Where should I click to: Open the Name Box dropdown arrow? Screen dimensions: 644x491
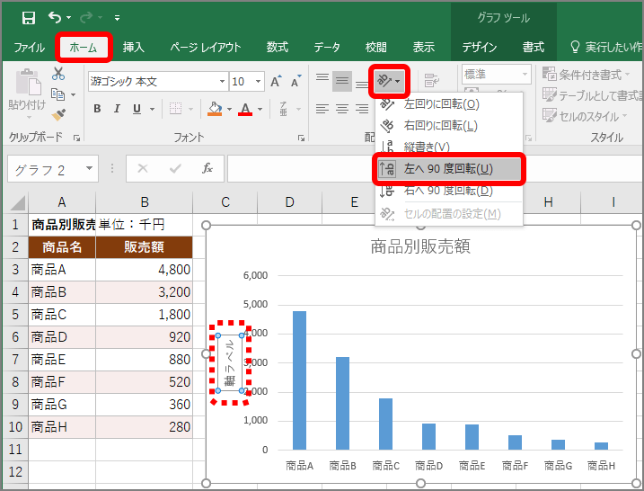coord(90,168)
